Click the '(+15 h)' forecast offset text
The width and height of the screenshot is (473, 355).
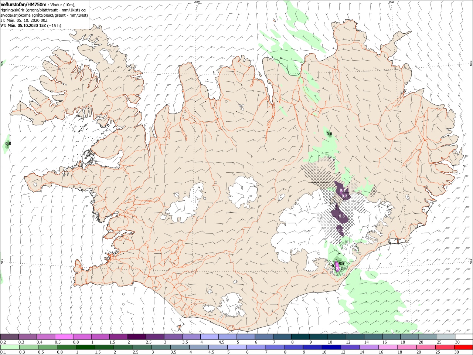point(54,26)
